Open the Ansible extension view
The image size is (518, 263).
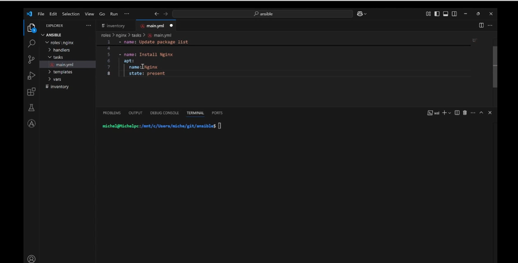click(32, 124)
